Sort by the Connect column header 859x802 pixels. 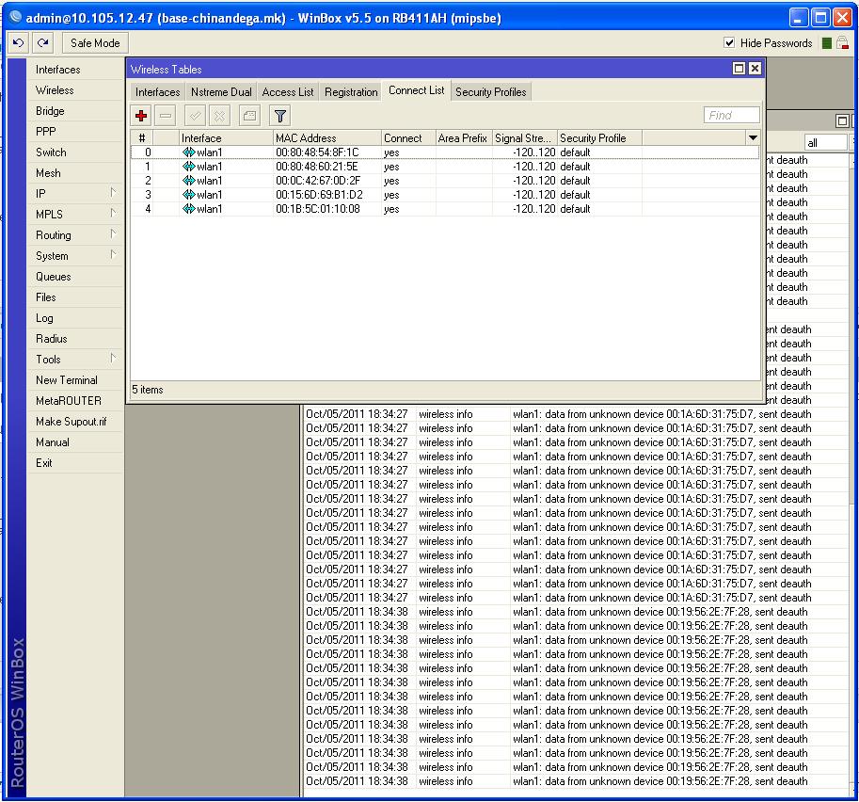(408, 138)
